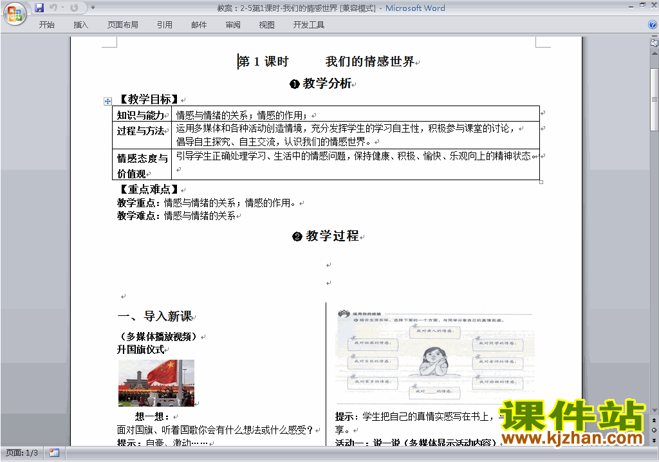Select the 开发工具 ribbon tab
The height and width of the screenshot is (462, 659).
308,25
